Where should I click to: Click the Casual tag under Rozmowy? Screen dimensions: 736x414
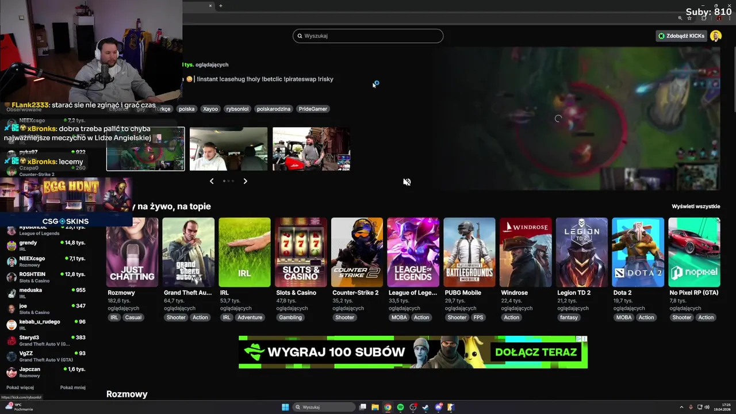coord(133,317)
